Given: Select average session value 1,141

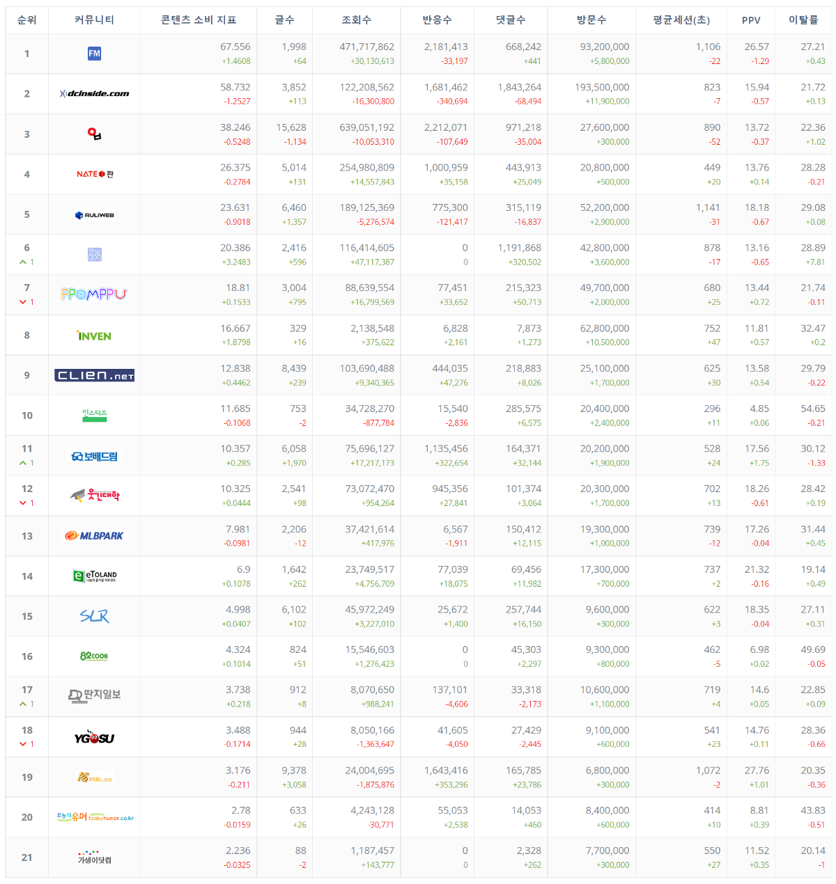Looking at the screenshot, I should pos(708,207).
